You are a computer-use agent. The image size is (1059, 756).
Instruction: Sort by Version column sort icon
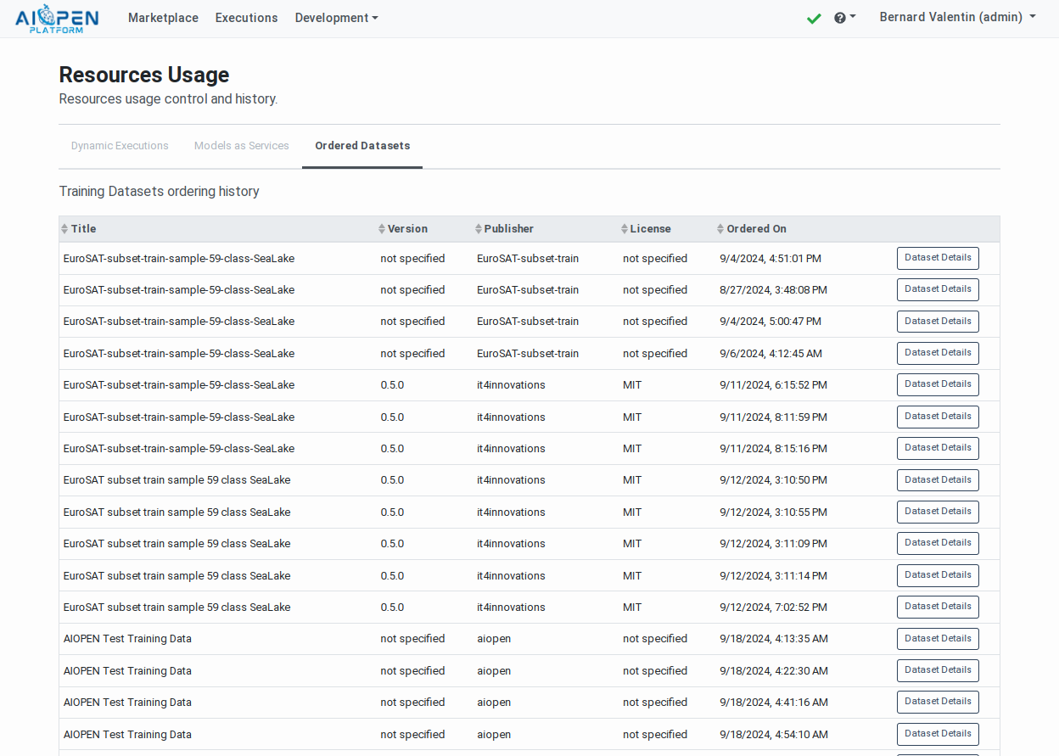coord(382,229)
